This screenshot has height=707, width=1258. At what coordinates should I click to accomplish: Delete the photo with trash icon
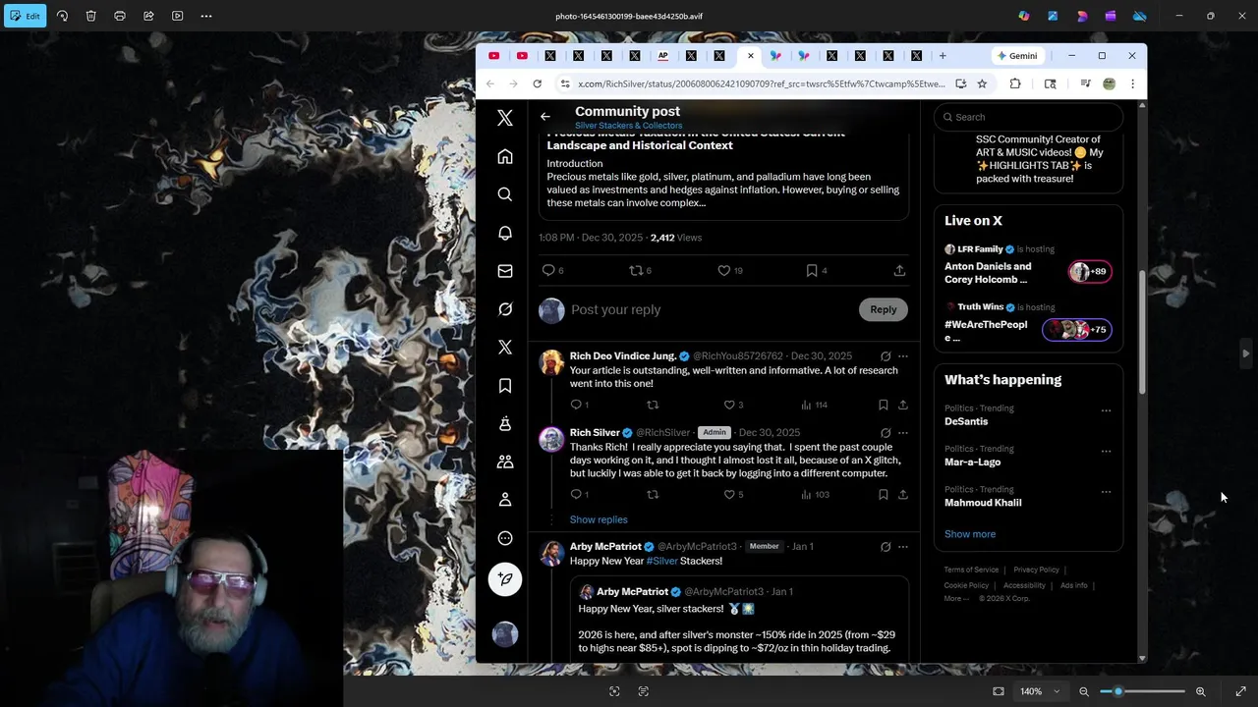click(x=90, y=16)
